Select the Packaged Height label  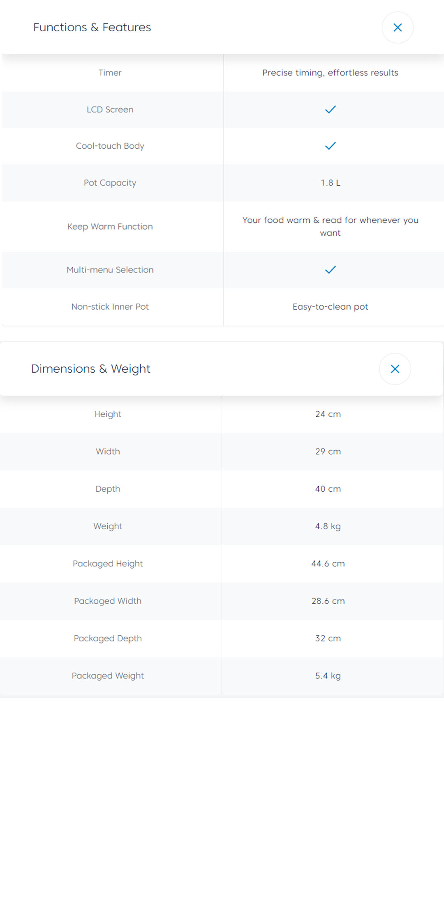[x=108, y=564]
